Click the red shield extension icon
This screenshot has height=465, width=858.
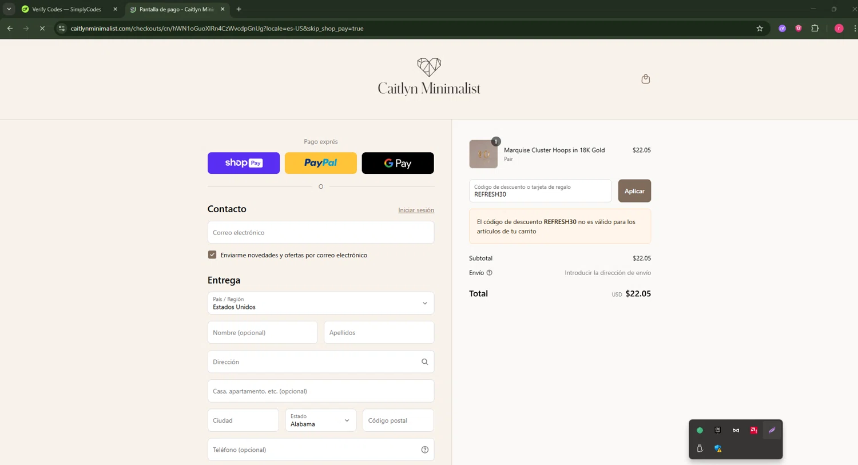pyautogui.click(x=799, y=28)
